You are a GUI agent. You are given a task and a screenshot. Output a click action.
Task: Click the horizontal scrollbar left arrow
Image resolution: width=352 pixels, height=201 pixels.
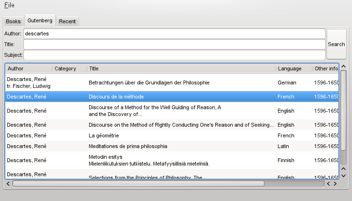pos(329,184)
